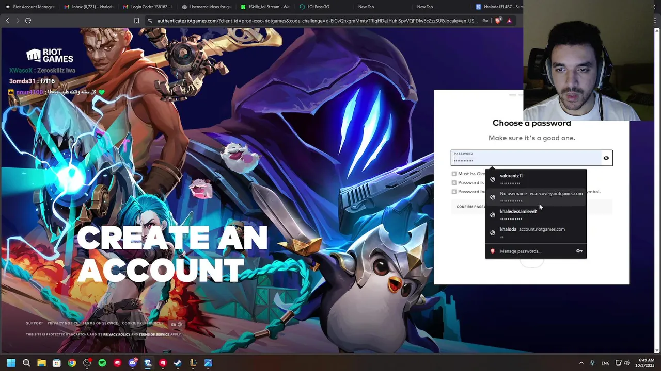The image size is (661, 371).
Task: Open Brave Shields lion icon
Action: click(x=498, y=21)
